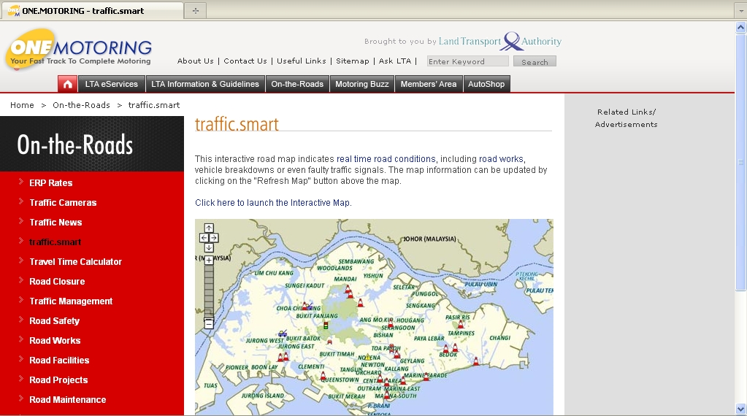Image resolution: width=747 pixels, height=416 pixels.
Task: Select the road works cone at Pasir Ris
Action: (x=461, y=325)
